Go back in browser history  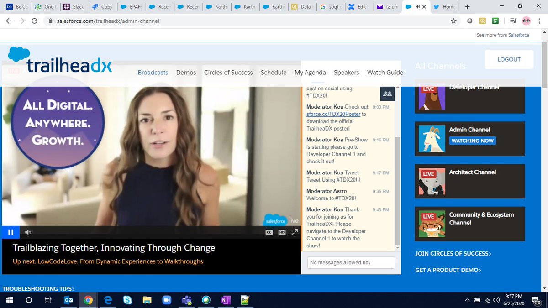point(9,21)
